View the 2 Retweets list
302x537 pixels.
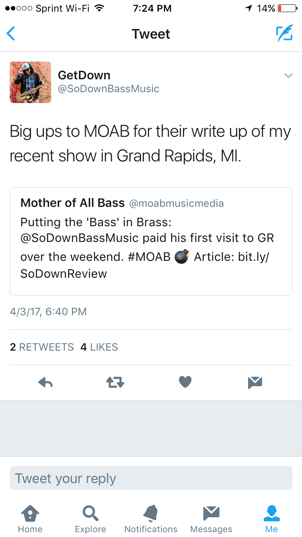click(42, 347)
